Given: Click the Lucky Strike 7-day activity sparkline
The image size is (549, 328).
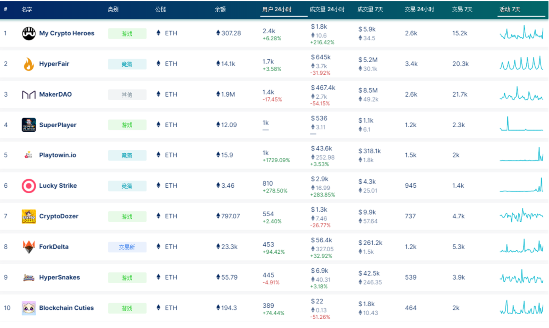Looking at the screenshot, I should coord(521,185).
